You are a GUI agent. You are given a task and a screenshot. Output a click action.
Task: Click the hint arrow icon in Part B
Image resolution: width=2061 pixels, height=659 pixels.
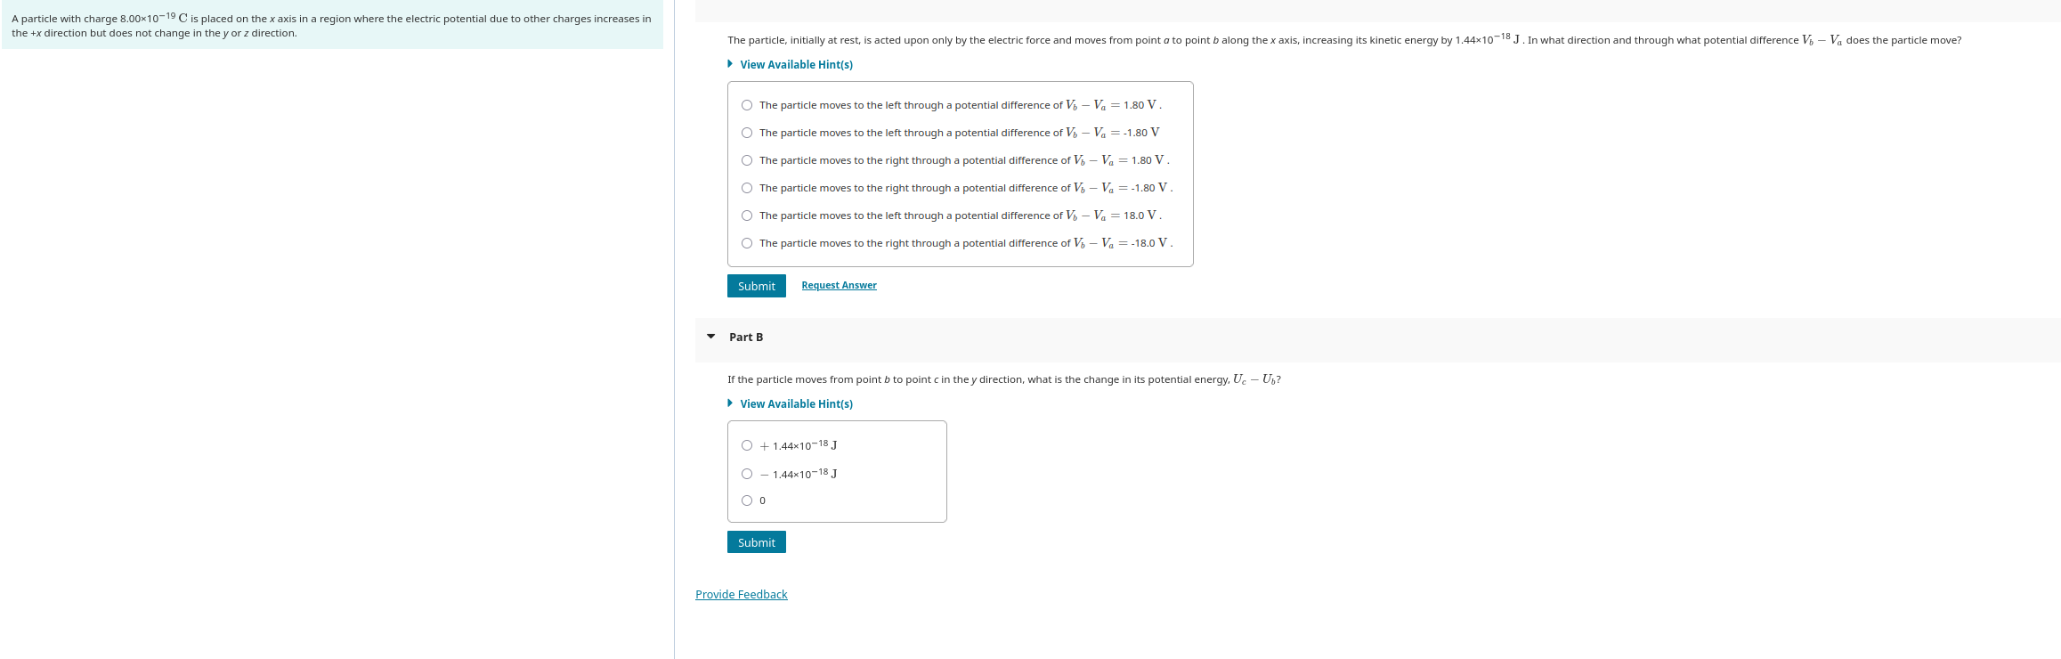[730, 403]
